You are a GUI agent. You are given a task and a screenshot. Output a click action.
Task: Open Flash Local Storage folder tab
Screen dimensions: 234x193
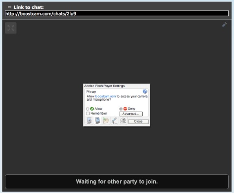106,121
